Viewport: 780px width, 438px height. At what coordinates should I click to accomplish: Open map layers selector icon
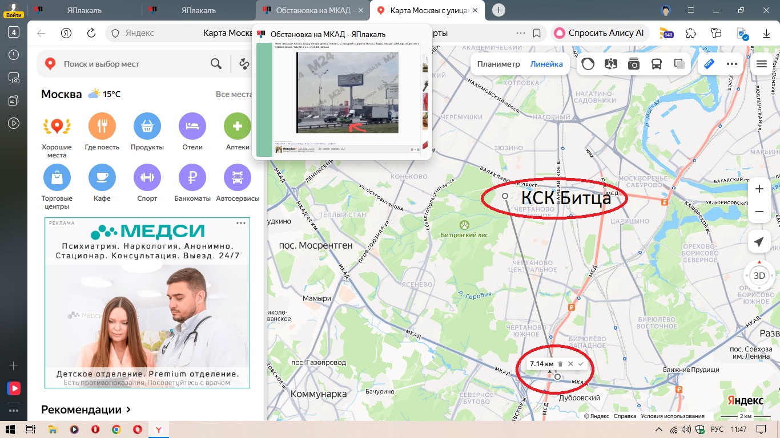tap(680, 64)
